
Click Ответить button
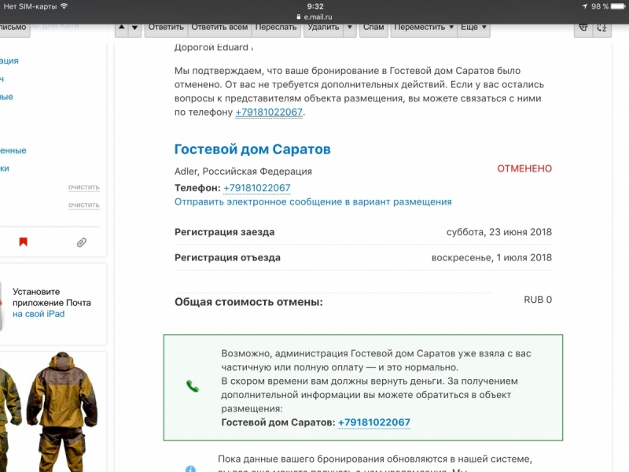click(166, 28)
